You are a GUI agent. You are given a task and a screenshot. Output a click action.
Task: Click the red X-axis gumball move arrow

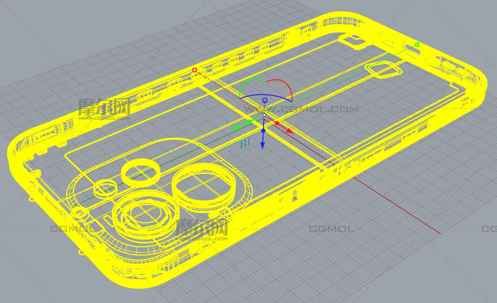pos(291,131)
